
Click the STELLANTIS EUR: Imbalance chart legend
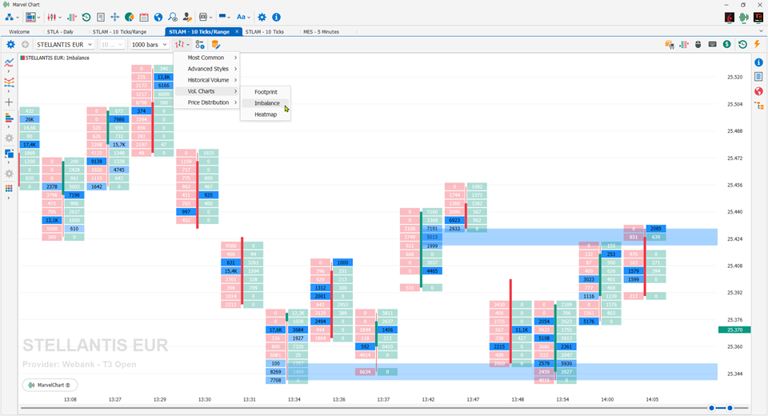coord(54,58)
